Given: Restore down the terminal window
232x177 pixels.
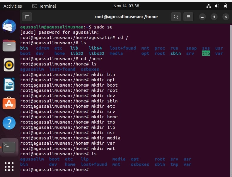Looking at the screenshot, I should (214, 17).
